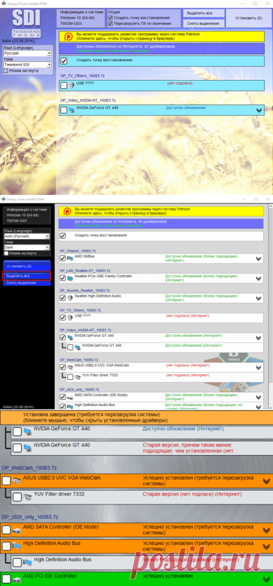Collapse the ASUS WebCam chevron in orange installed row

point(266,481)
